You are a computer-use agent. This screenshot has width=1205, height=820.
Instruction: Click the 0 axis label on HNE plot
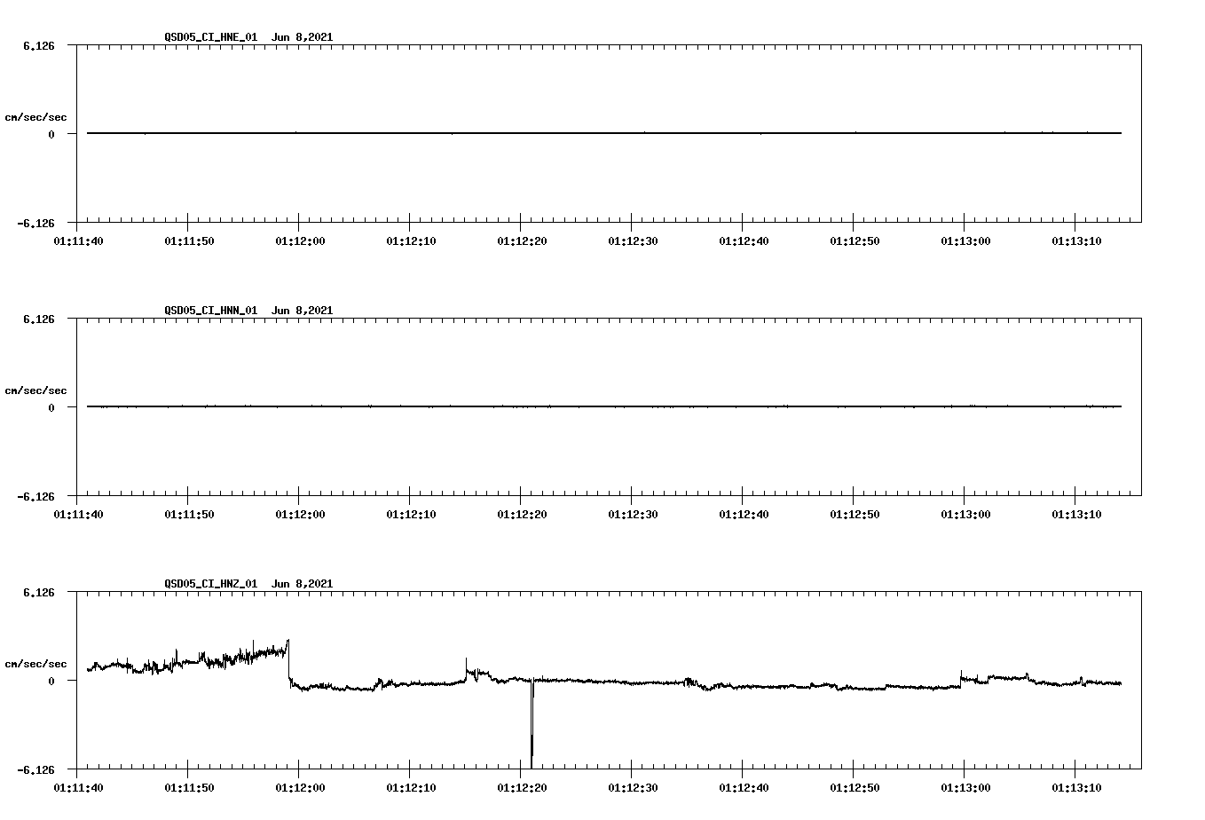51,134
